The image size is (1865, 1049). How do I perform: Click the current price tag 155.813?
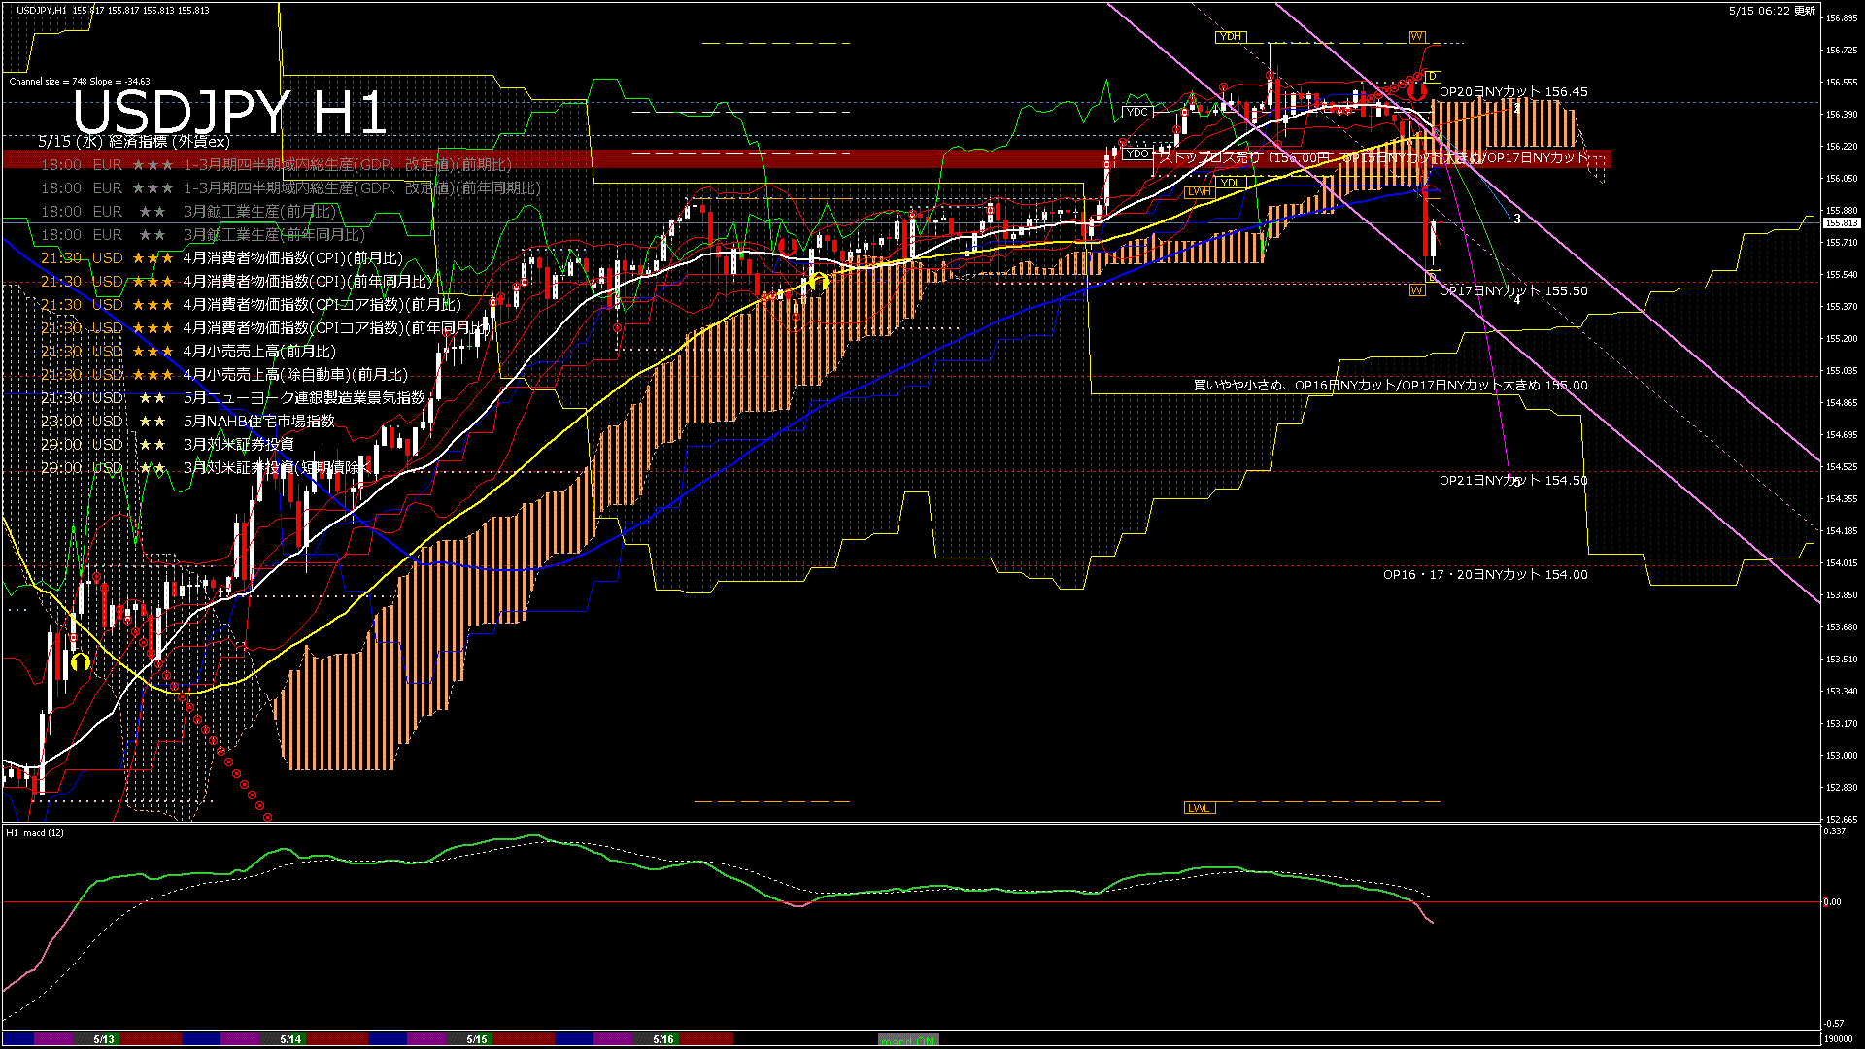(x=1840, y=223)
